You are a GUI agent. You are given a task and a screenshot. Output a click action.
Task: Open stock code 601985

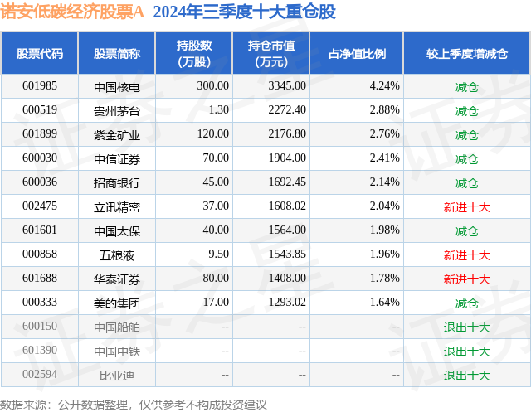tap(40, 86)
